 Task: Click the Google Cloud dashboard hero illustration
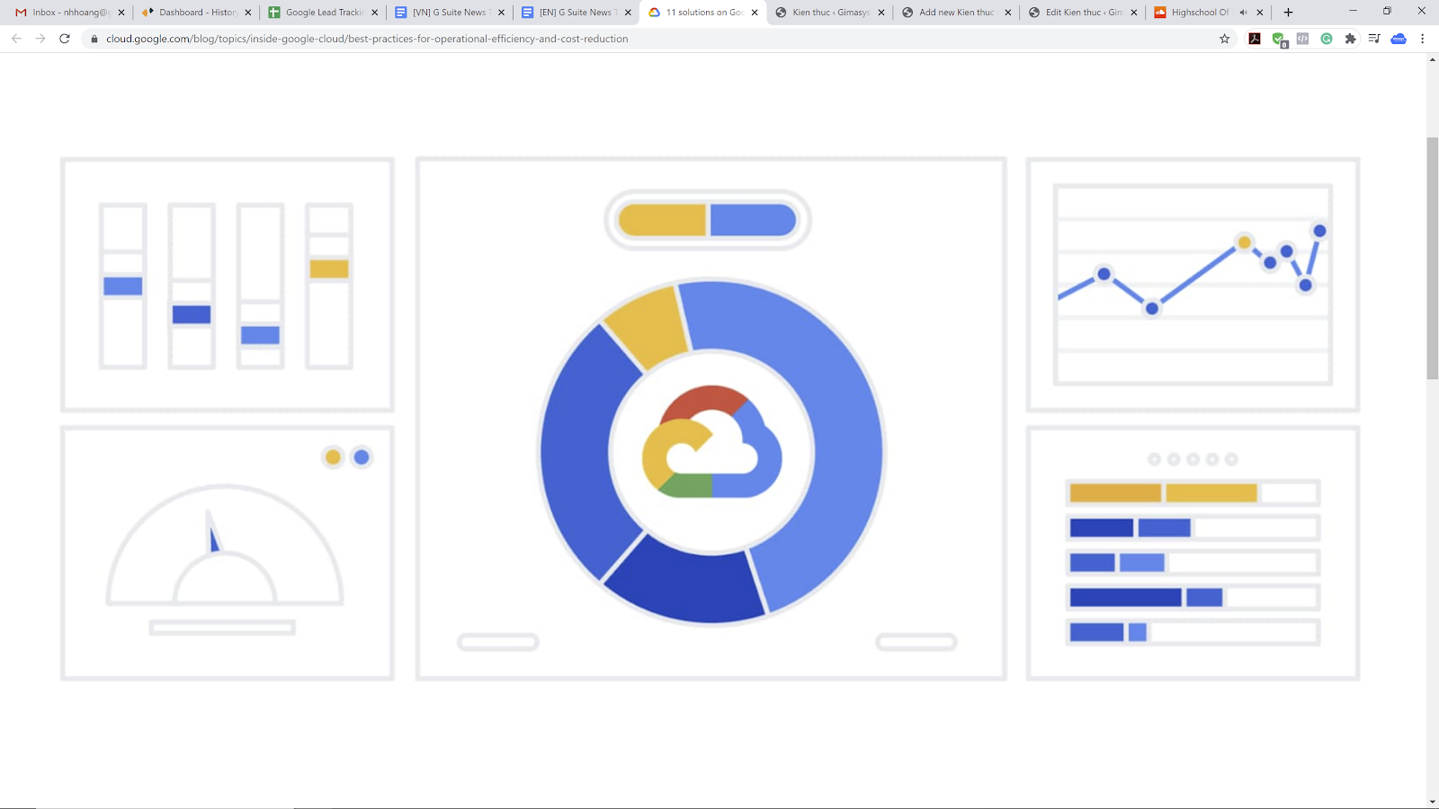click(711, 419)
